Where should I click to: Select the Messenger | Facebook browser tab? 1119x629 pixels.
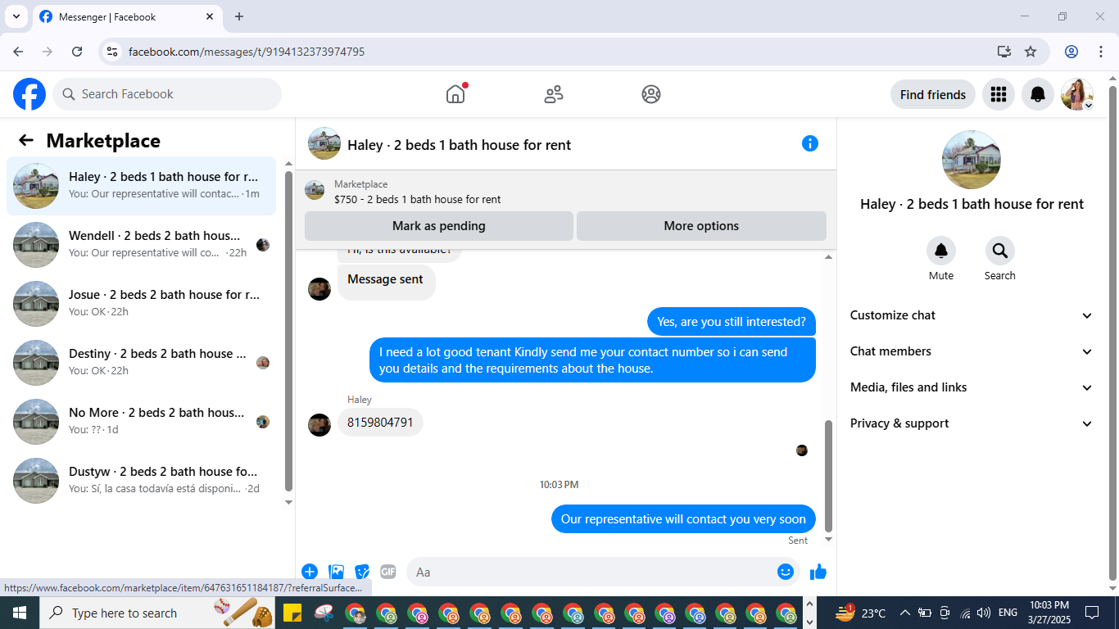pos(127,16)
